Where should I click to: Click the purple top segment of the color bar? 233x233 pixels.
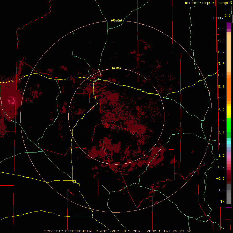[x=229, y=26]
